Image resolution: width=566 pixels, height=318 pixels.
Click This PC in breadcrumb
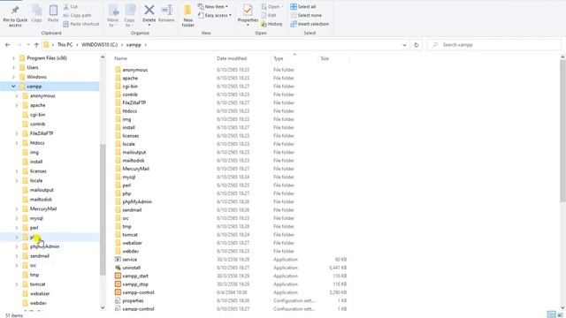click(x=65, y=45)
